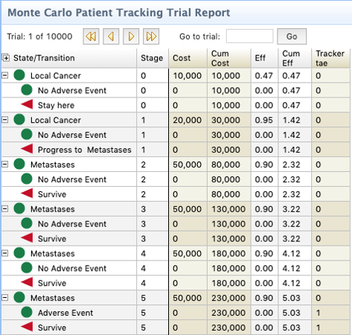
Task: Jump to last trial with double-right arrow
Action: (151, 36)
